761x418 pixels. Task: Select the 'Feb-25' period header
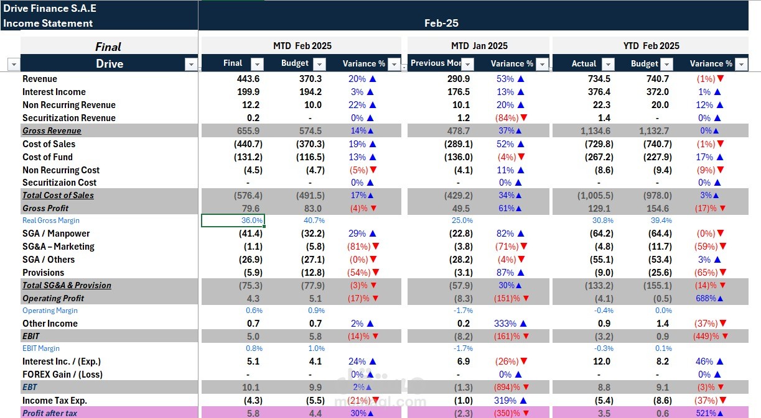tap(441, 23)
